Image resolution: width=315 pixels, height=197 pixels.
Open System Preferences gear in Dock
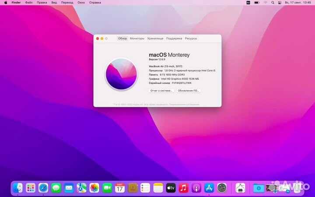[222, 188]
